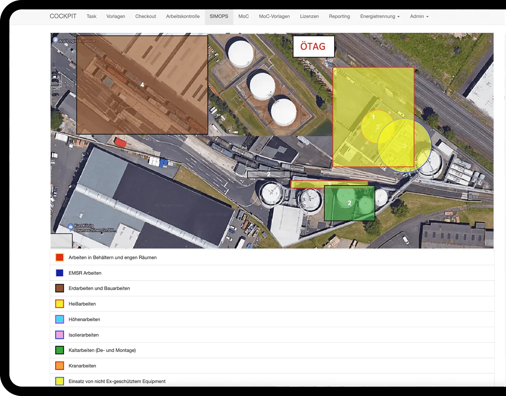Open the Reporting link
506x396 pixels.
(339, 16)
